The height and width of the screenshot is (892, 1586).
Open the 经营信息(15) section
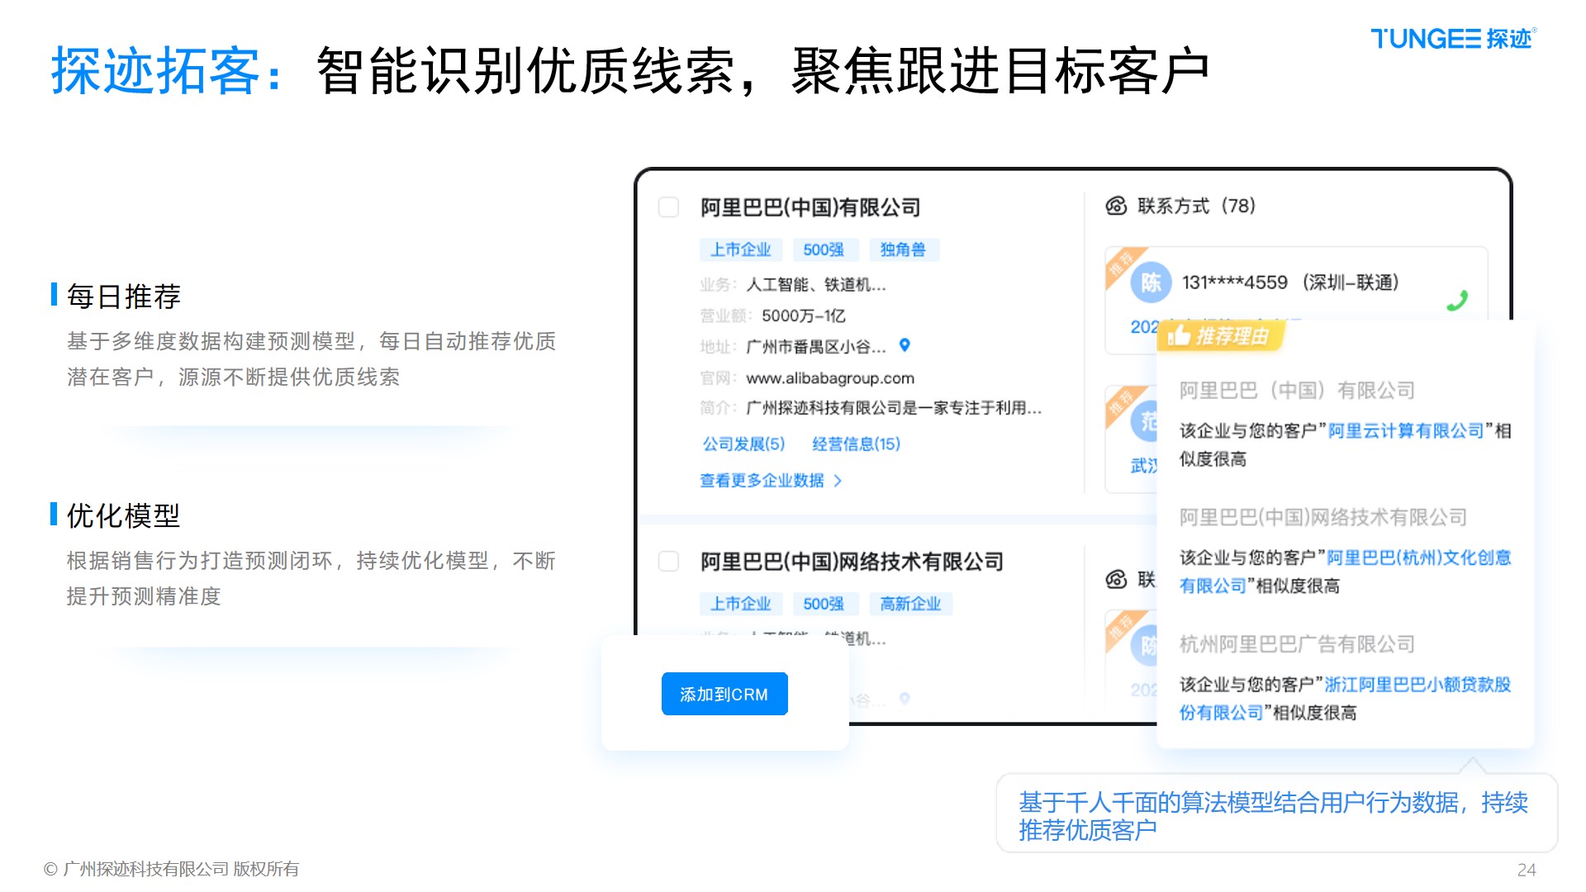pyautogui.click(x=856, y=444)
